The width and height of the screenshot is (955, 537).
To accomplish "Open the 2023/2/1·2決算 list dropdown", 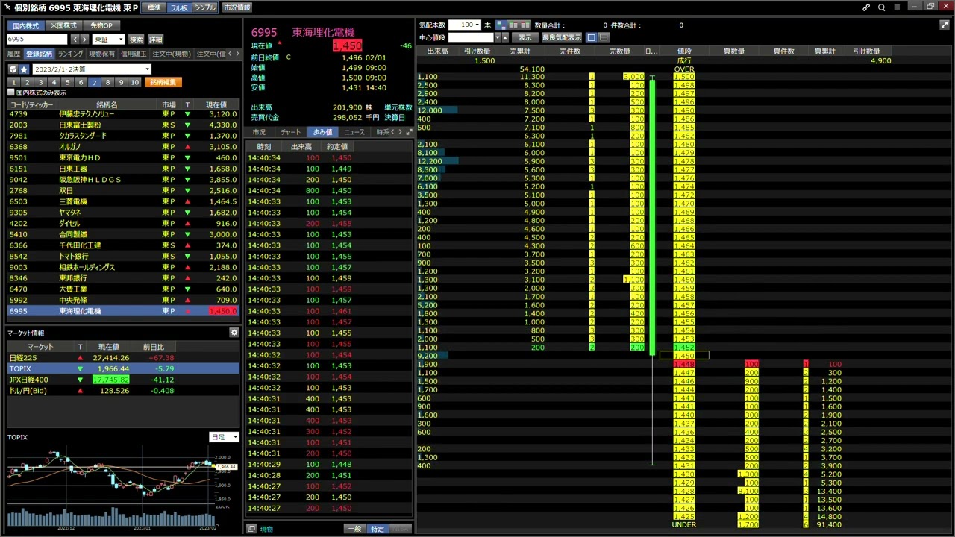I will 92,69.
